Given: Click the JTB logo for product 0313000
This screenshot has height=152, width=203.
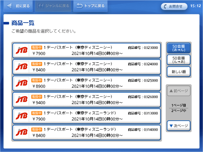Looking at the screenshot, I should 22,116.
